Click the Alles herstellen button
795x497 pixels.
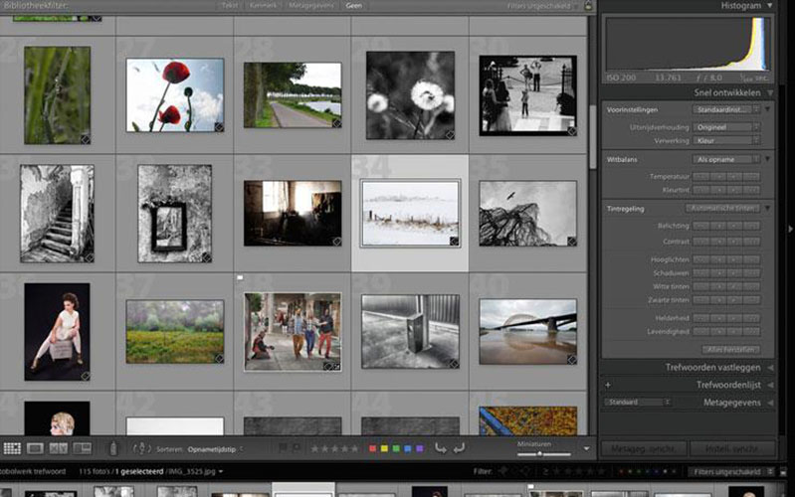(731, 350)
